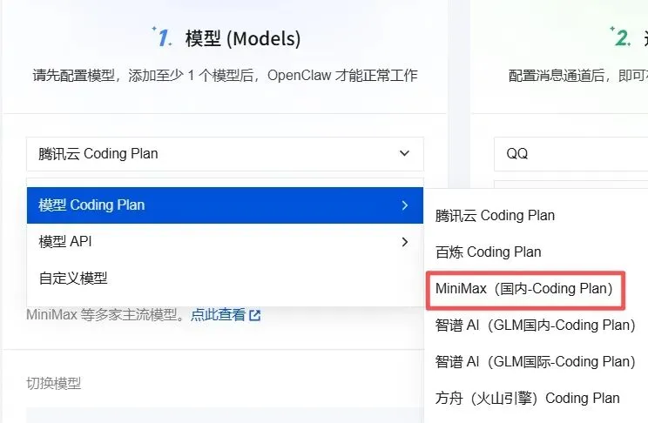Select the highlighted 模型 Coding Plan menu entry
Viewport: 648px width, 423px height.
225,205
